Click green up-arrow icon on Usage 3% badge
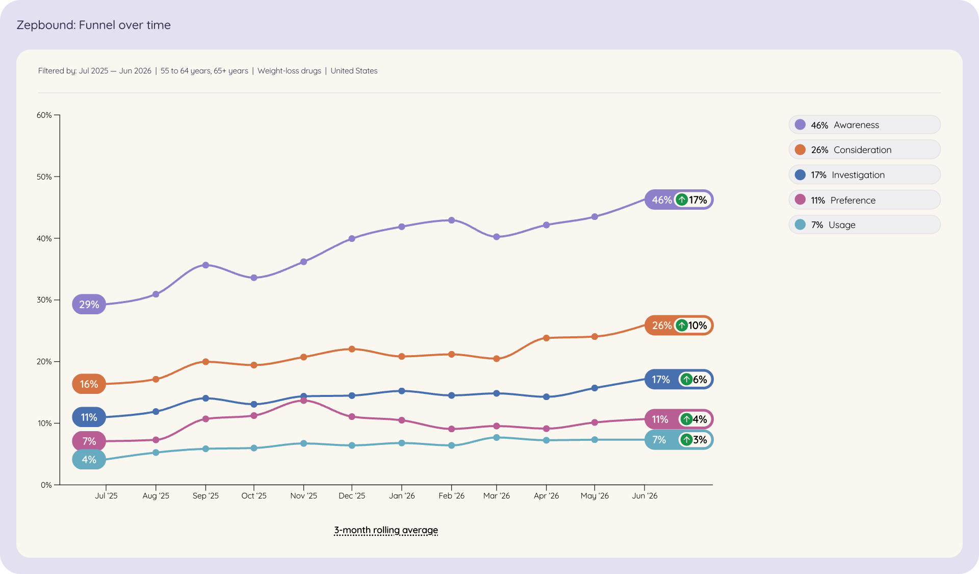This screenshot has height=574, width=979. tap(686, 440)
